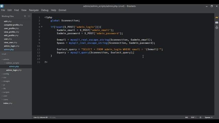The height and width of the screenshot is (123, 219).
Task: Place cursor on line number 11
Action: click(39, 49)
